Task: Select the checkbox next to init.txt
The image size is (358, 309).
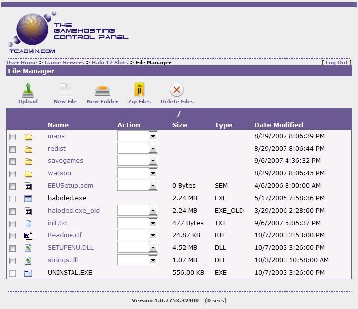Action: (13, 224)
